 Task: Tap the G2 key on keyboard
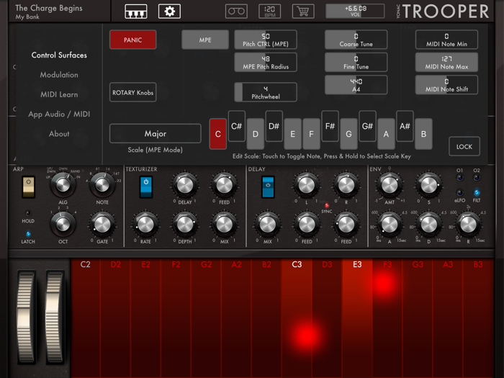[206, 318]
